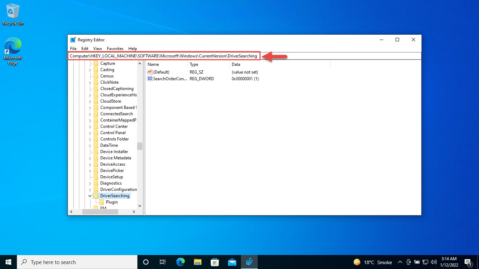The width and height of the screenshot is (479, 269).
Task: Select the Plugin subkey folder icon
Action: [x=102, y=202]
